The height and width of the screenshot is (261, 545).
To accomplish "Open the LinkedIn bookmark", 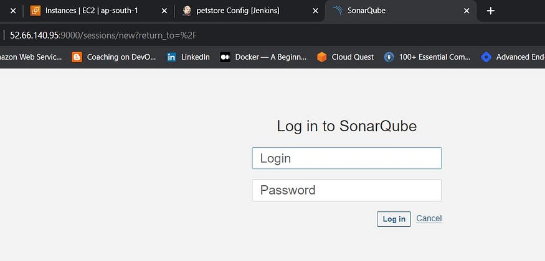I will point(188,57).
